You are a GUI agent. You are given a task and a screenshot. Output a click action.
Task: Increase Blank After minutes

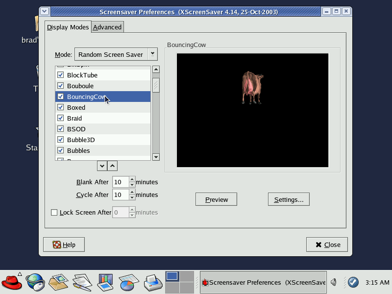pyautogui.click(x=132, y=179)
